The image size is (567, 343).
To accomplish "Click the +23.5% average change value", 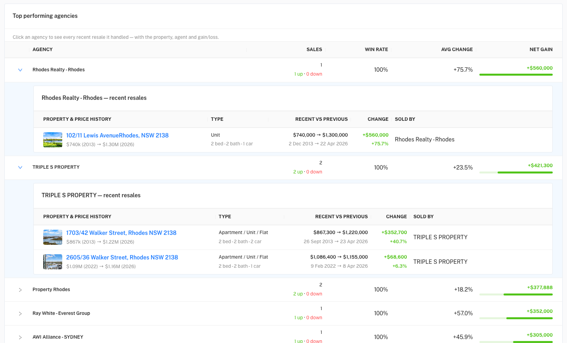I will (x=463, y=168).
